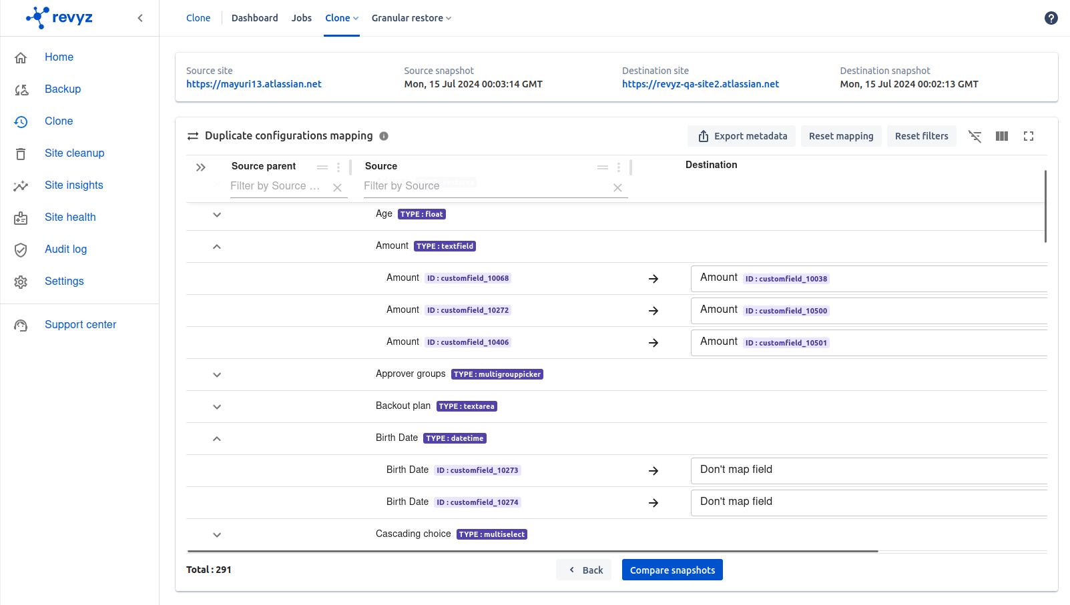Click the help question mark icon
Screen dimensions: 1070x605
[x=1051, y=18]
